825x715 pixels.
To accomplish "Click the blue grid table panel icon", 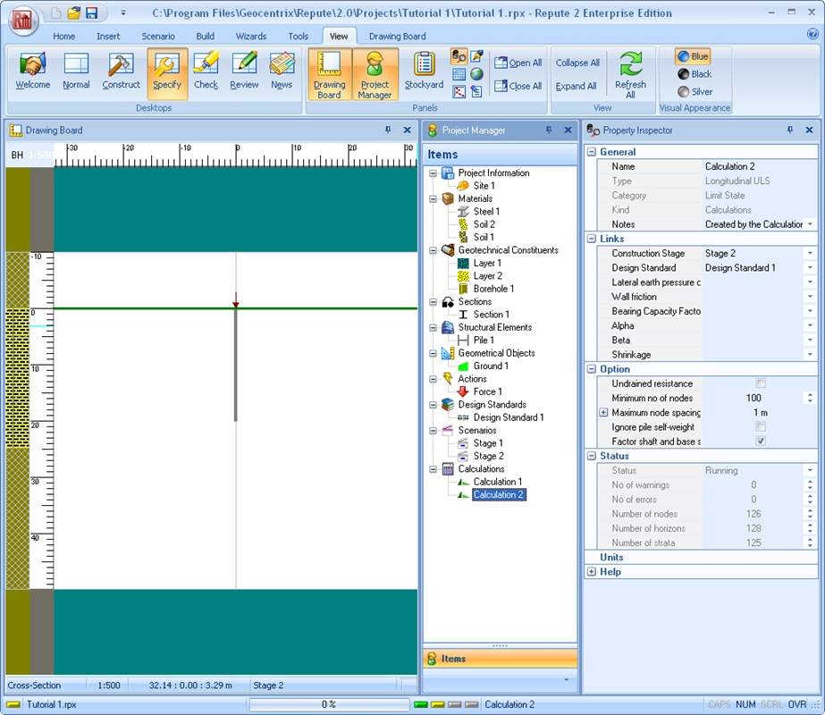I will coord(459,74).
